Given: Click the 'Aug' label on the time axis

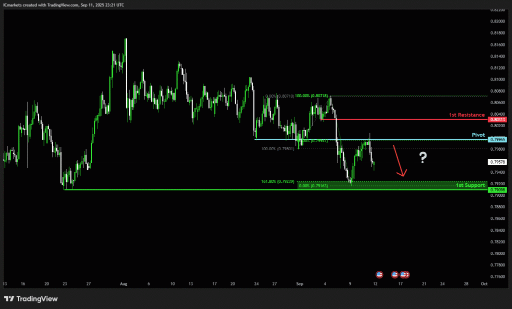Looking at the screenshot, I should (123, 284).
